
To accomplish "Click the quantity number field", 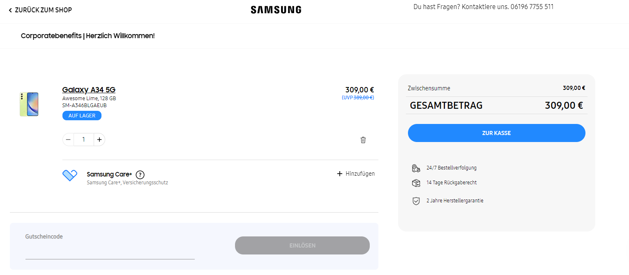I will [x=84, y=140].
